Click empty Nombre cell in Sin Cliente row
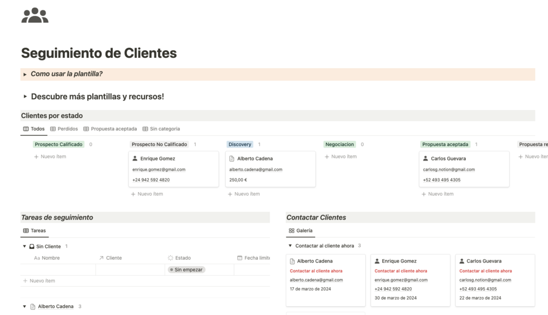 point(58,270)
